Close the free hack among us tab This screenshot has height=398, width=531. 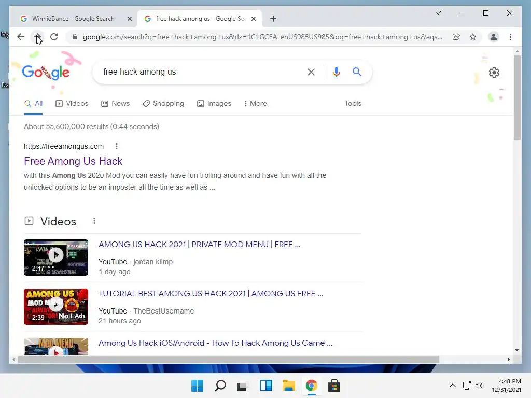point(253,19)
